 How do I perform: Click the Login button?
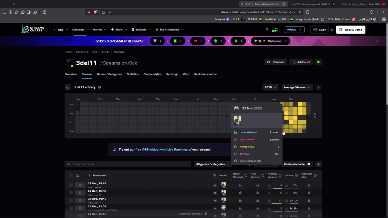point(319,30)
